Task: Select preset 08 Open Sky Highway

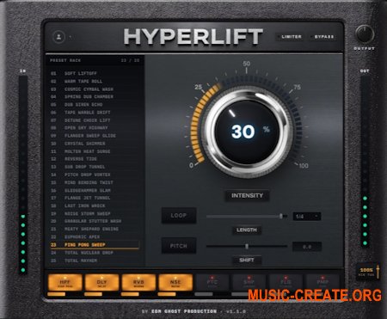Action: (x=95, y=128)
